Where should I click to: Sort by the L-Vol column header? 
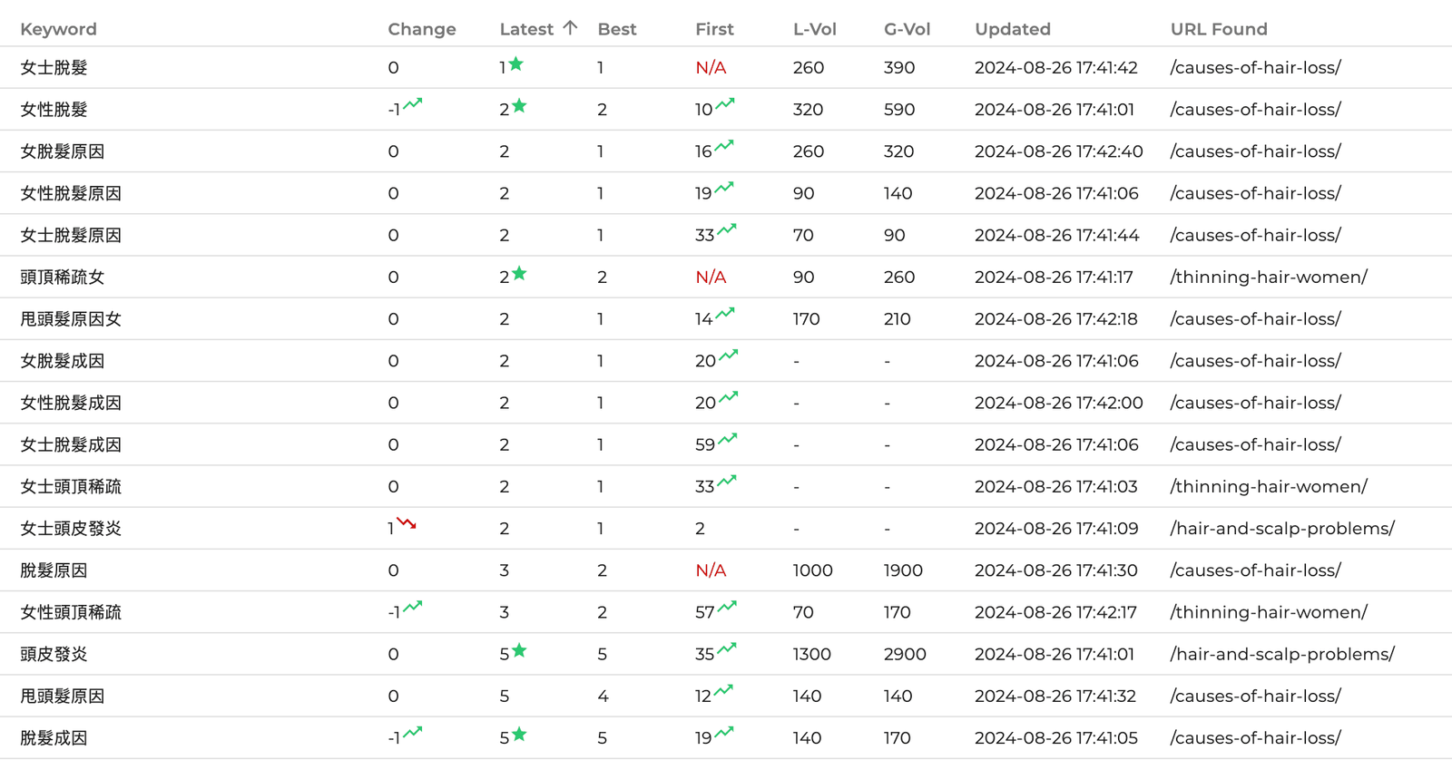[814, 29]
